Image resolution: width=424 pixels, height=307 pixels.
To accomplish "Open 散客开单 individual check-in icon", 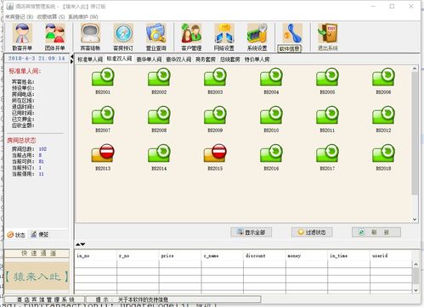I will [22, 37].
